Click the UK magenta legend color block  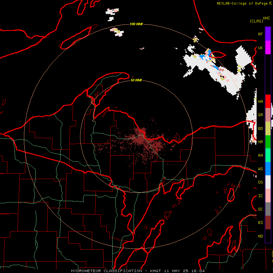pos(268,48)
